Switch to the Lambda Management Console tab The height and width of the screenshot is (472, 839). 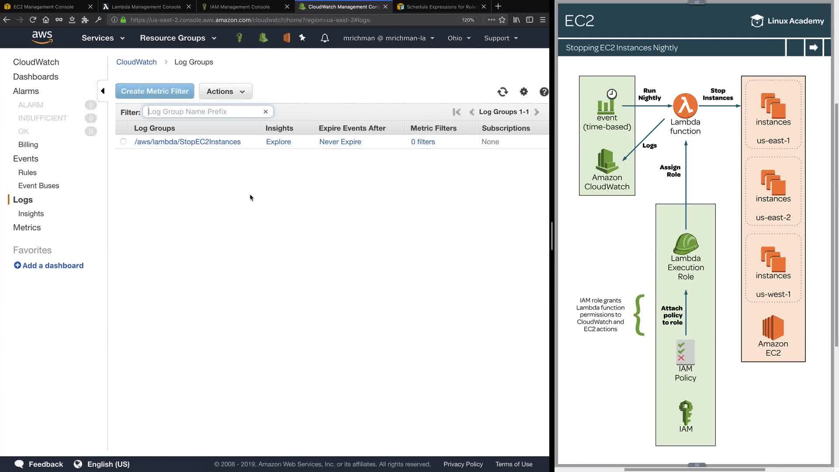[x=146, y=7]
